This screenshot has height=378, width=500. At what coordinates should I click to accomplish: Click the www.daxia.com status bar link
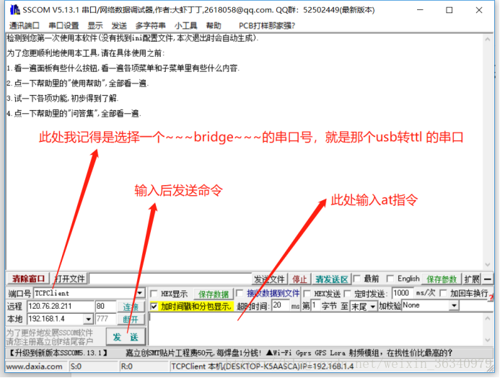click(x=35, y=366)
